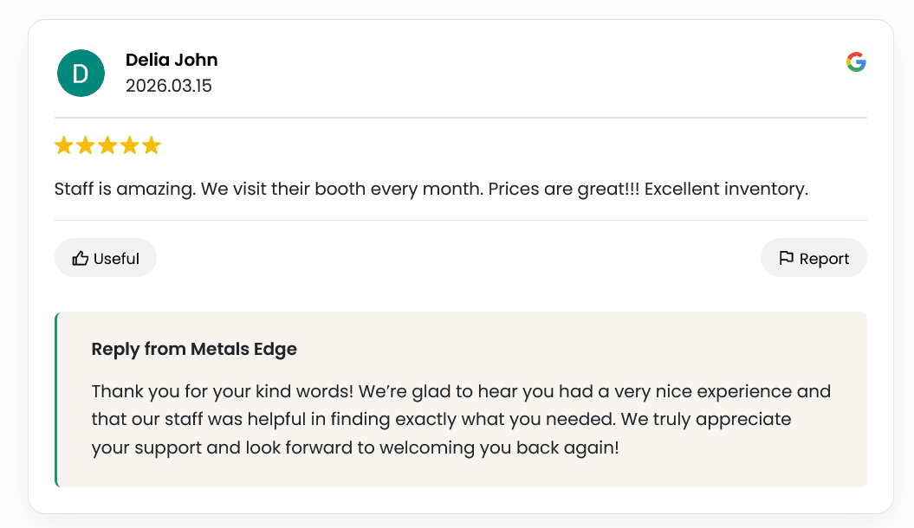Click the thumbs-up icon on Useful
Viewport: 914px width, 528px height.
tap(81, 257)
